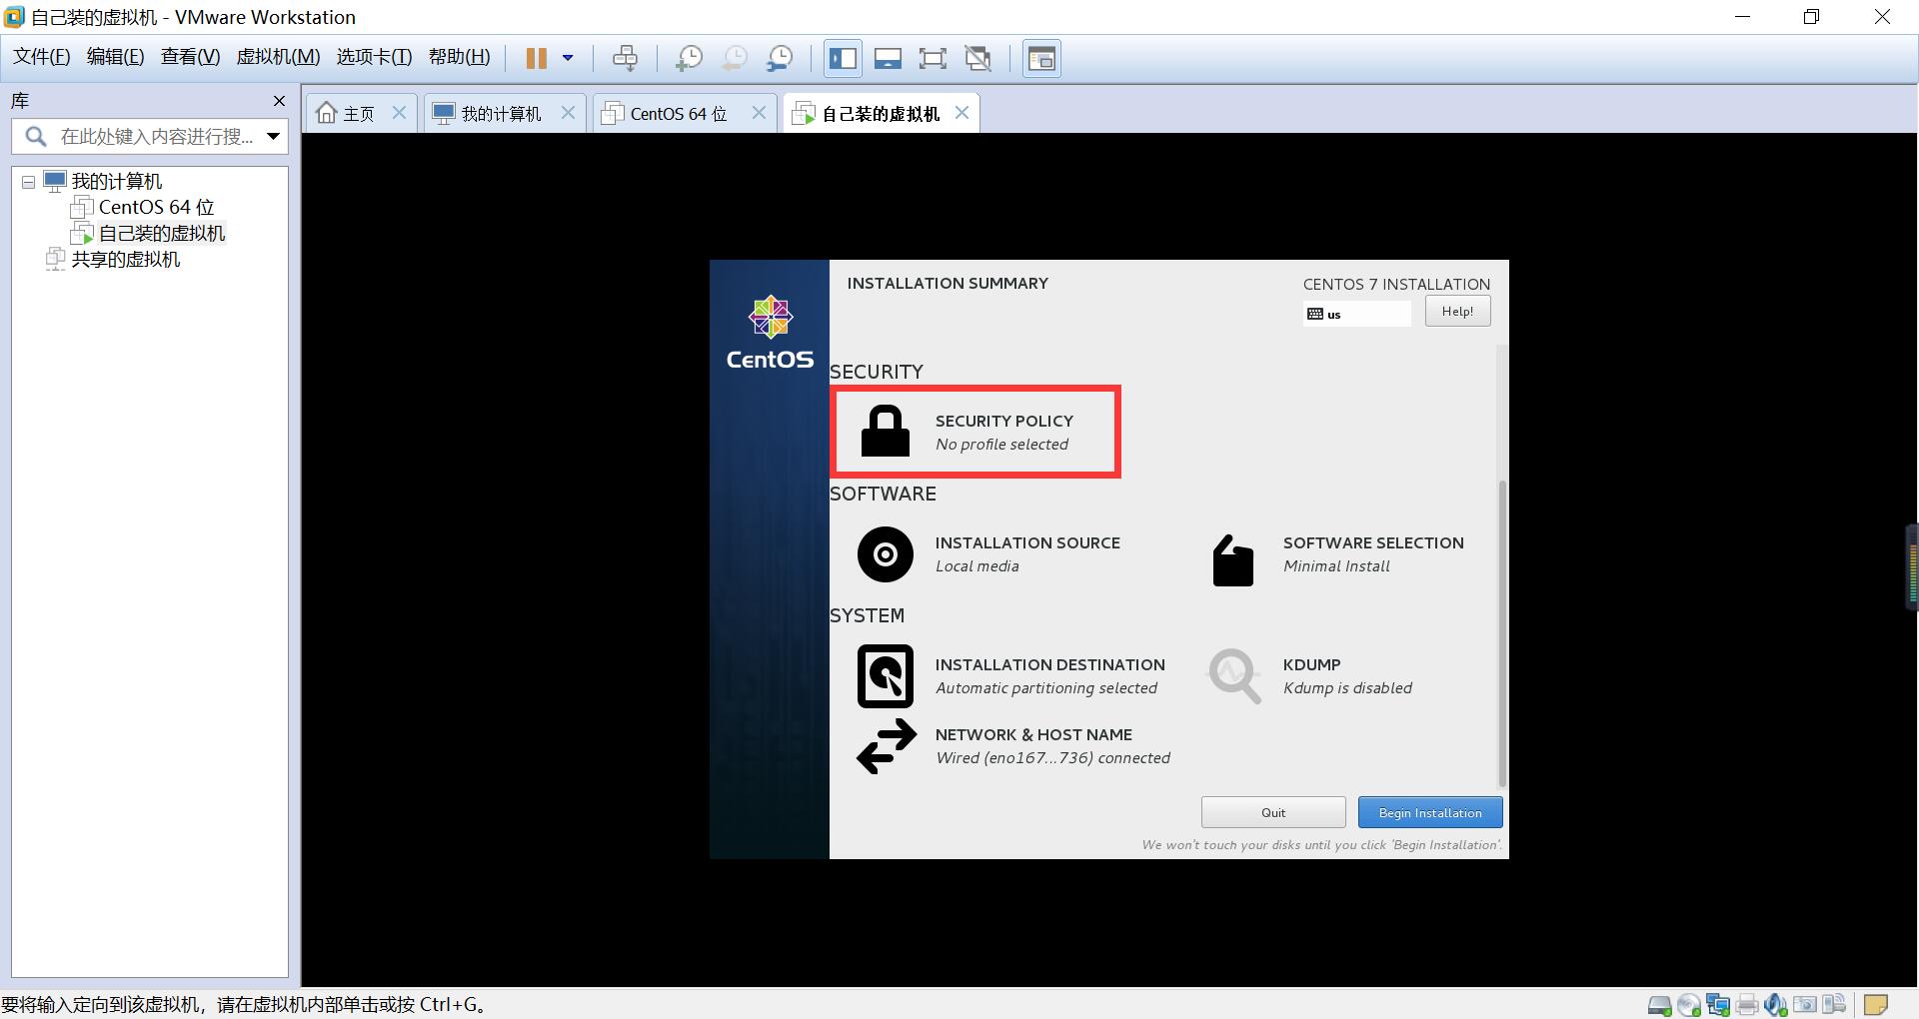Open the 帮助(H) menu
This screenshot has width=1919, height=1019.
(x=459, y=57)
